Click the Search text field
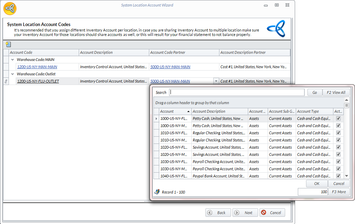Screen dimensions: 355x224 (x=237, y=92)
